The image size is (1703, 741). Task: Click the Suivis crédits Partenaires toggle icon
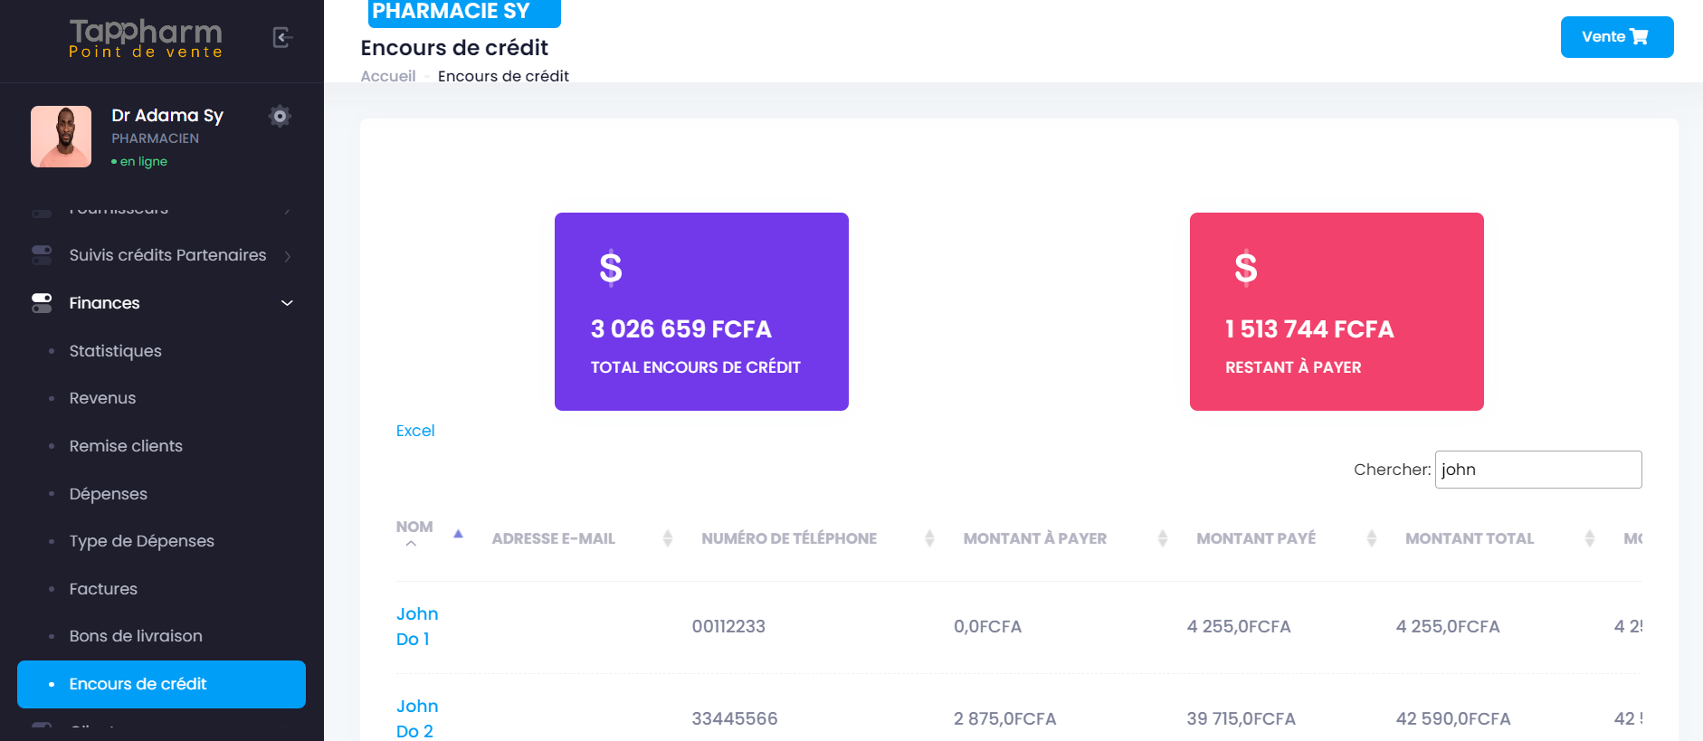pyautogui.click(x=42, y=255)
